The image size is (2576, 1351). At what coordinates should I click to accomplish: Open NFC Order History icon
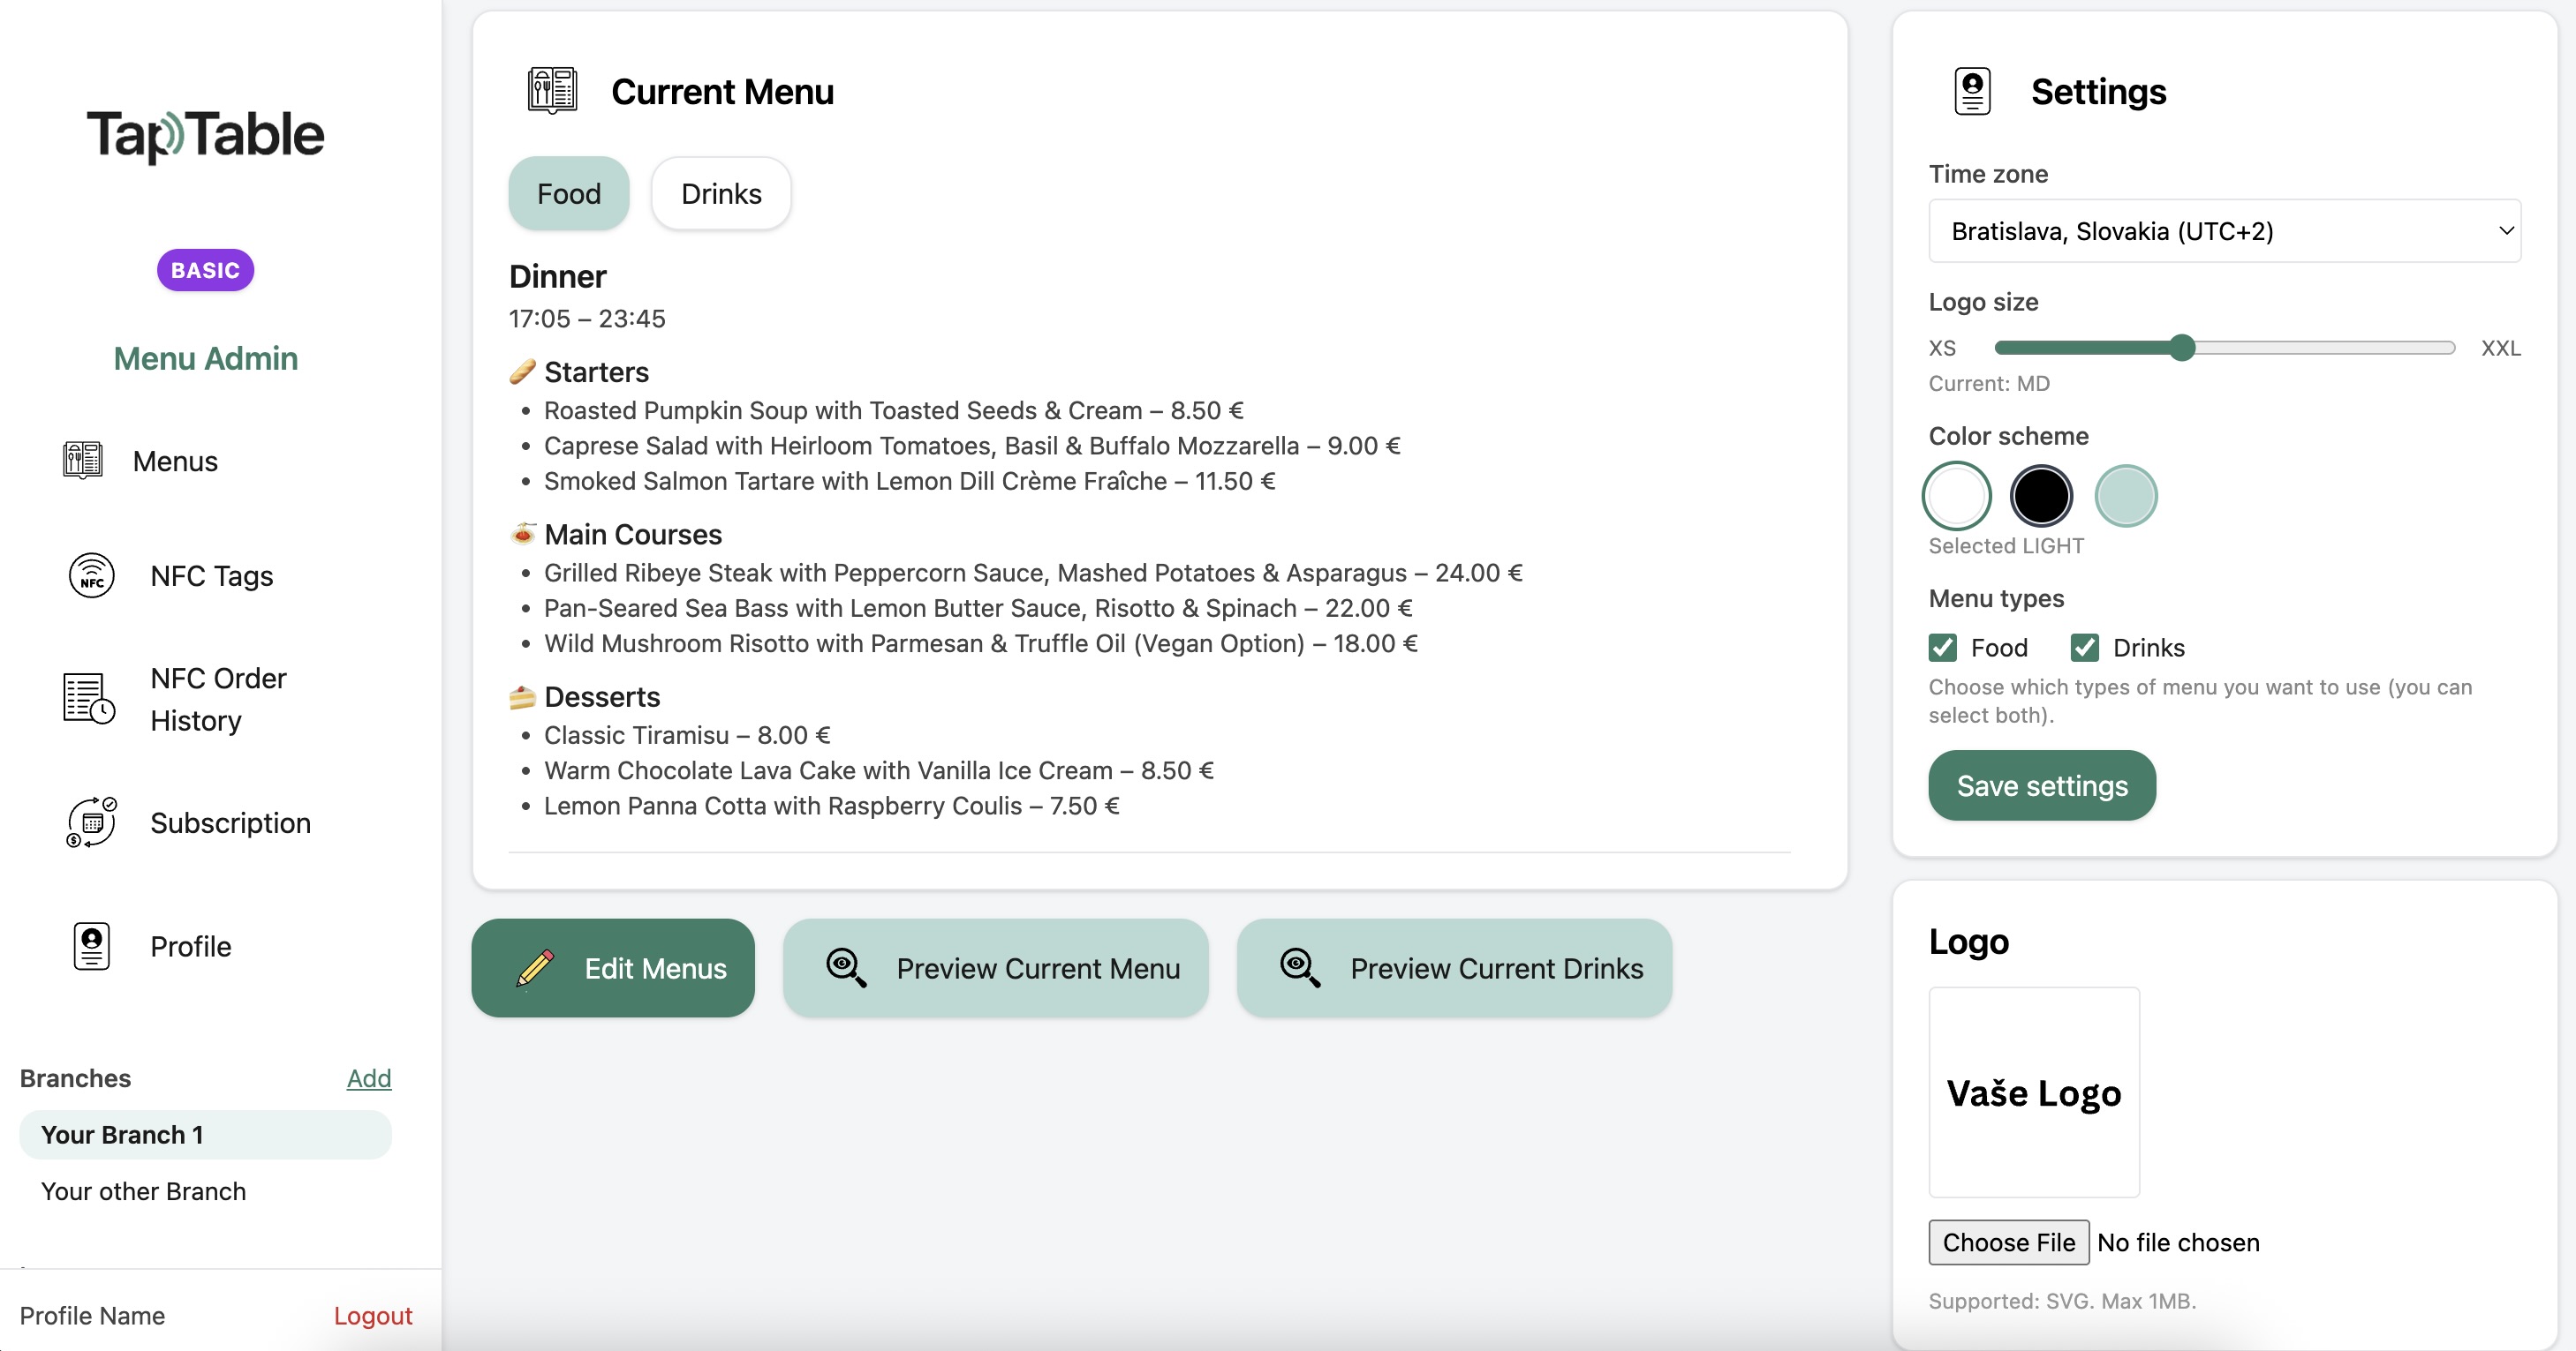tap(89, 699)
